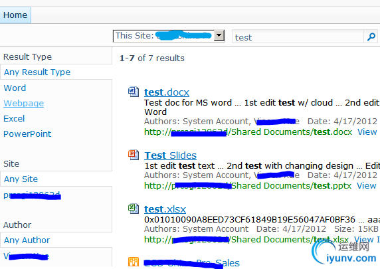Filter results by PowerPoint type
The image size is (380, 269).
coord(27,134)
